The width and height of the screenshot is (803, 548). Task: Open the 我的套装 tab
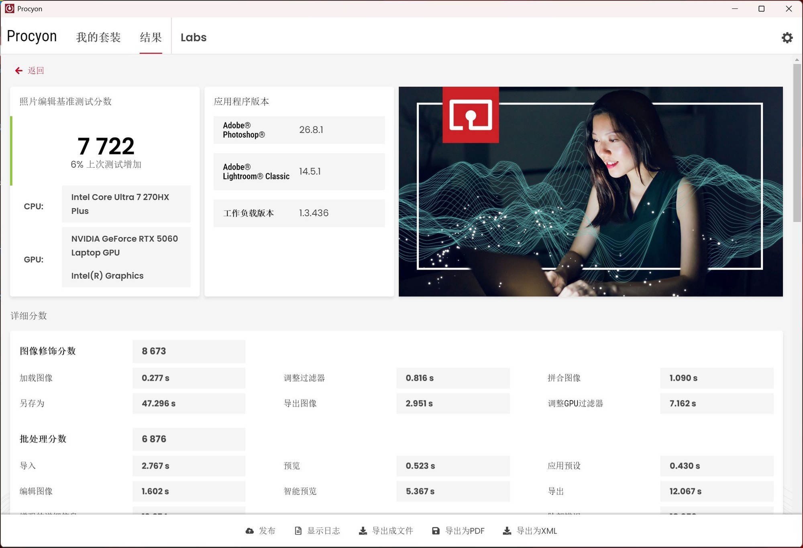pyautogui.click(x=98, y=37)
